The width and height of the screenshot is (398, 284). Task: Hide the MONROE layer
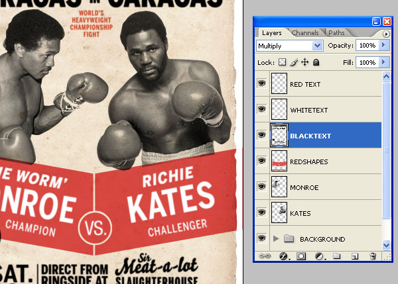pyautogui.click(x=262, y=187)
